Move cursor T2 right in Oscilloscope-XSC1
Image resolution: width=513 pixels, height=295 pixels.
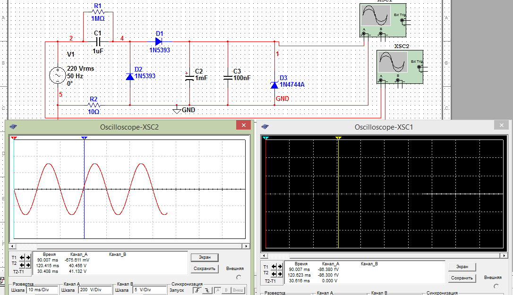(x=280, y=274)
